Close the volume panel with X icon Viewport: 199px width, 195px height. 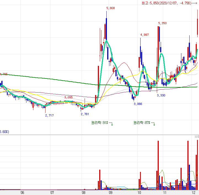(198, 137)
